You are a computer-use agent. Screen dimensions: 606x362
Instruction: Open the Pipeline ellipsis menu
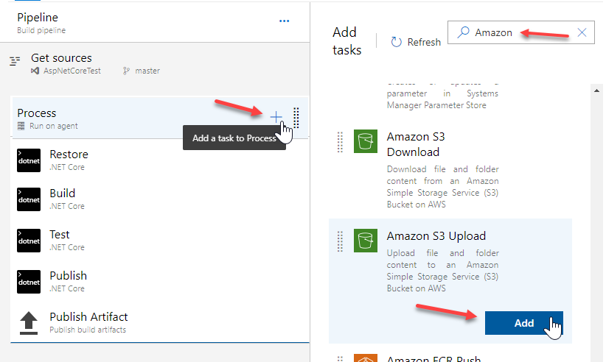284,21
